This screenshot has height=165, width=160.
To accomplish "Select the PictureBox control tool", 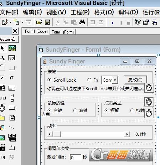I will point(12,48).
